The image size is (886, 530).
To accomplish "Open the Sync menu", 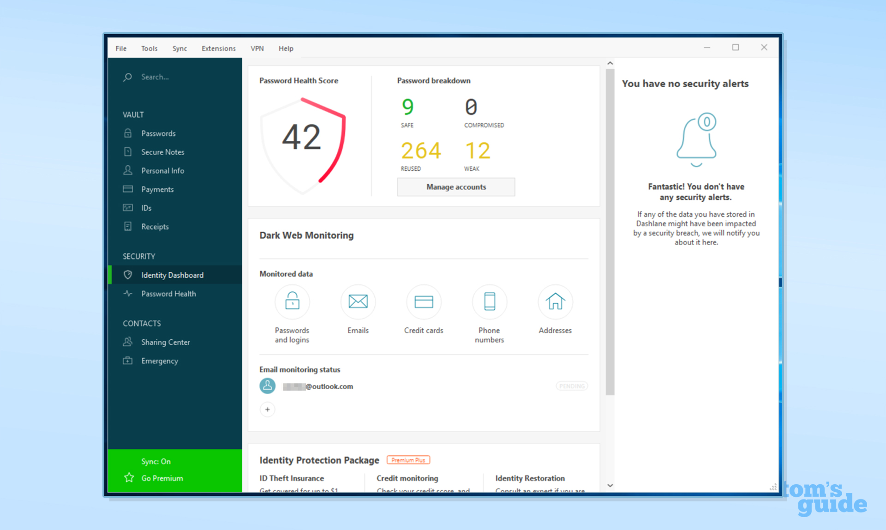I will 180,48.
